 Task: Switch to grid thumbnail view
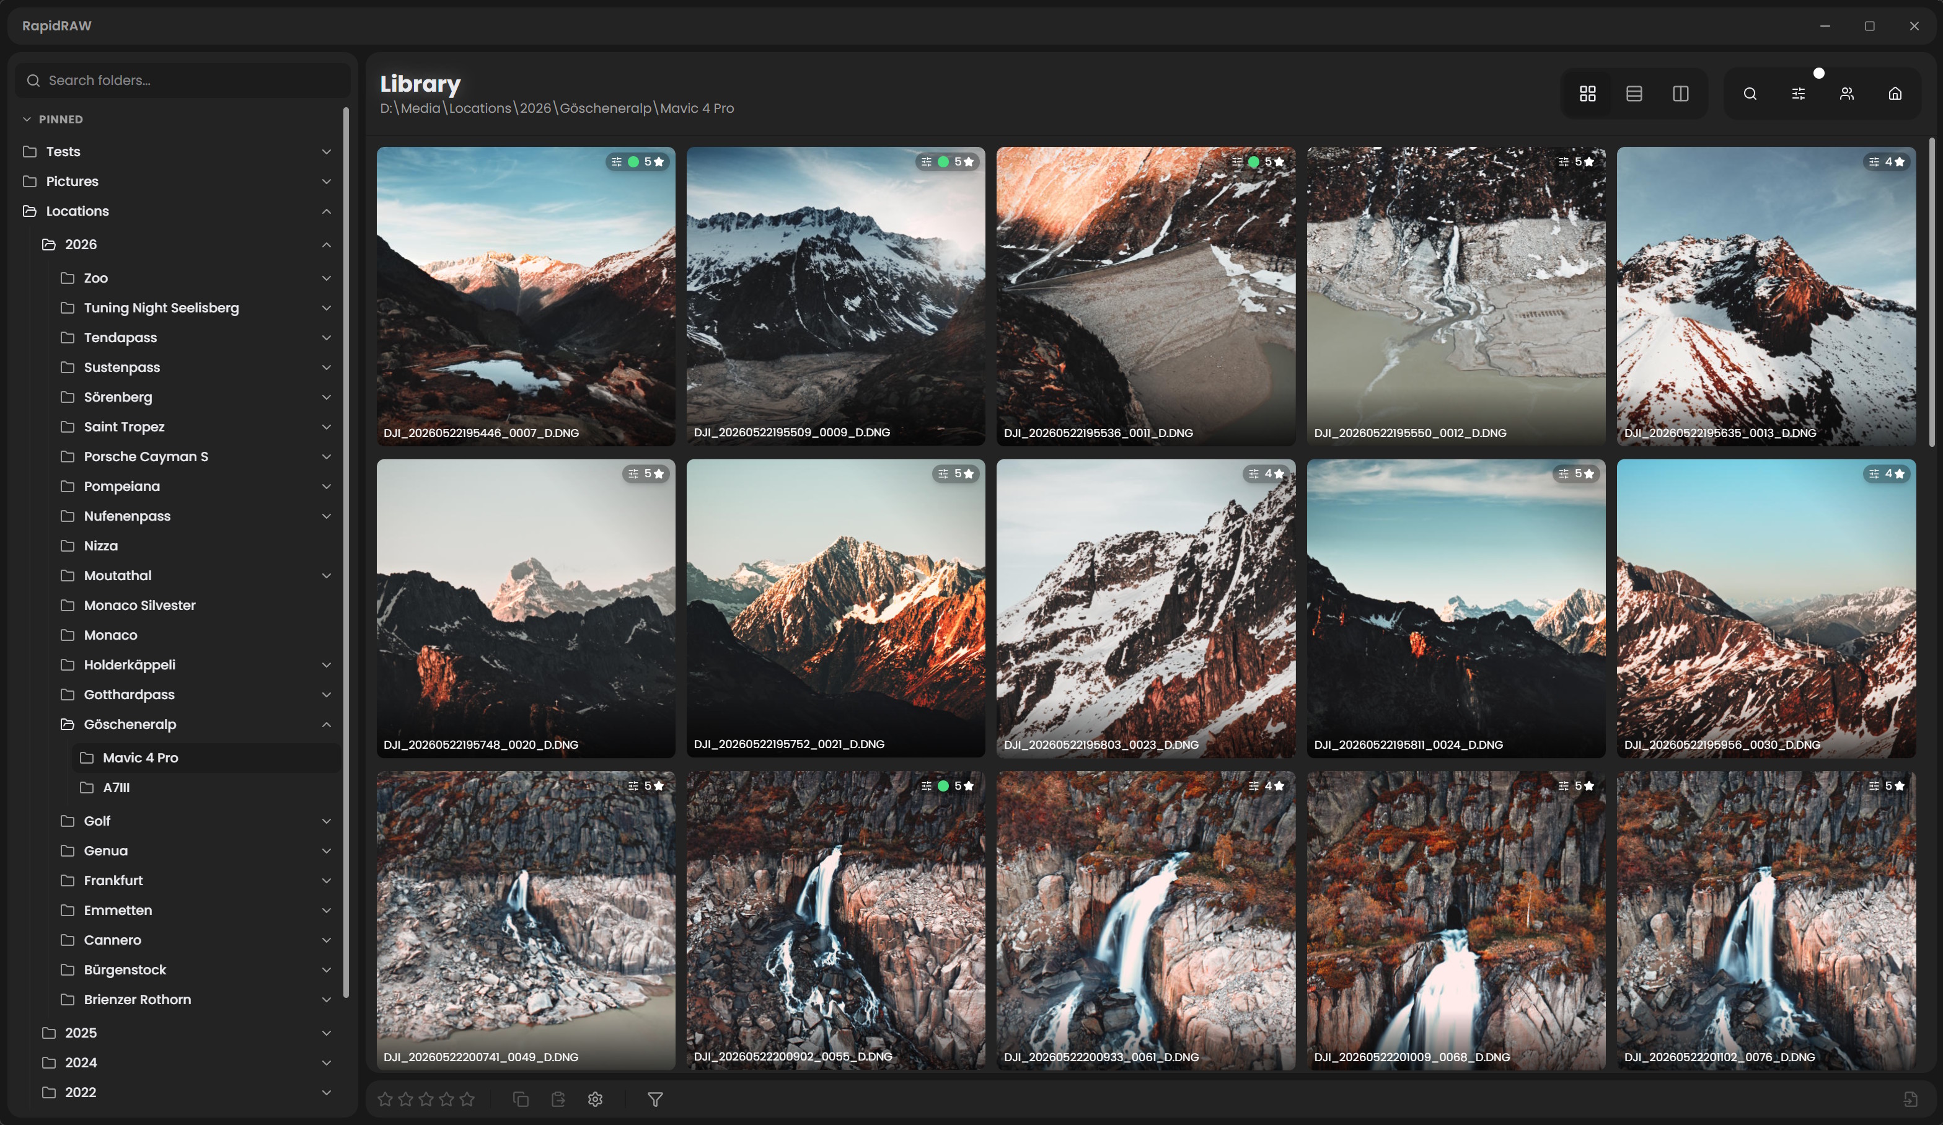[x=1587, y=94]
